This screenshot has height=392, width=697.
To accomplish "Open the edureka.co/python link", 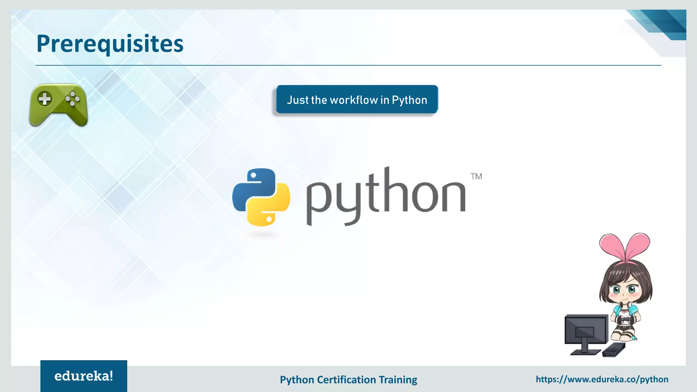I will pyautogui.click(x=602, y=379).
